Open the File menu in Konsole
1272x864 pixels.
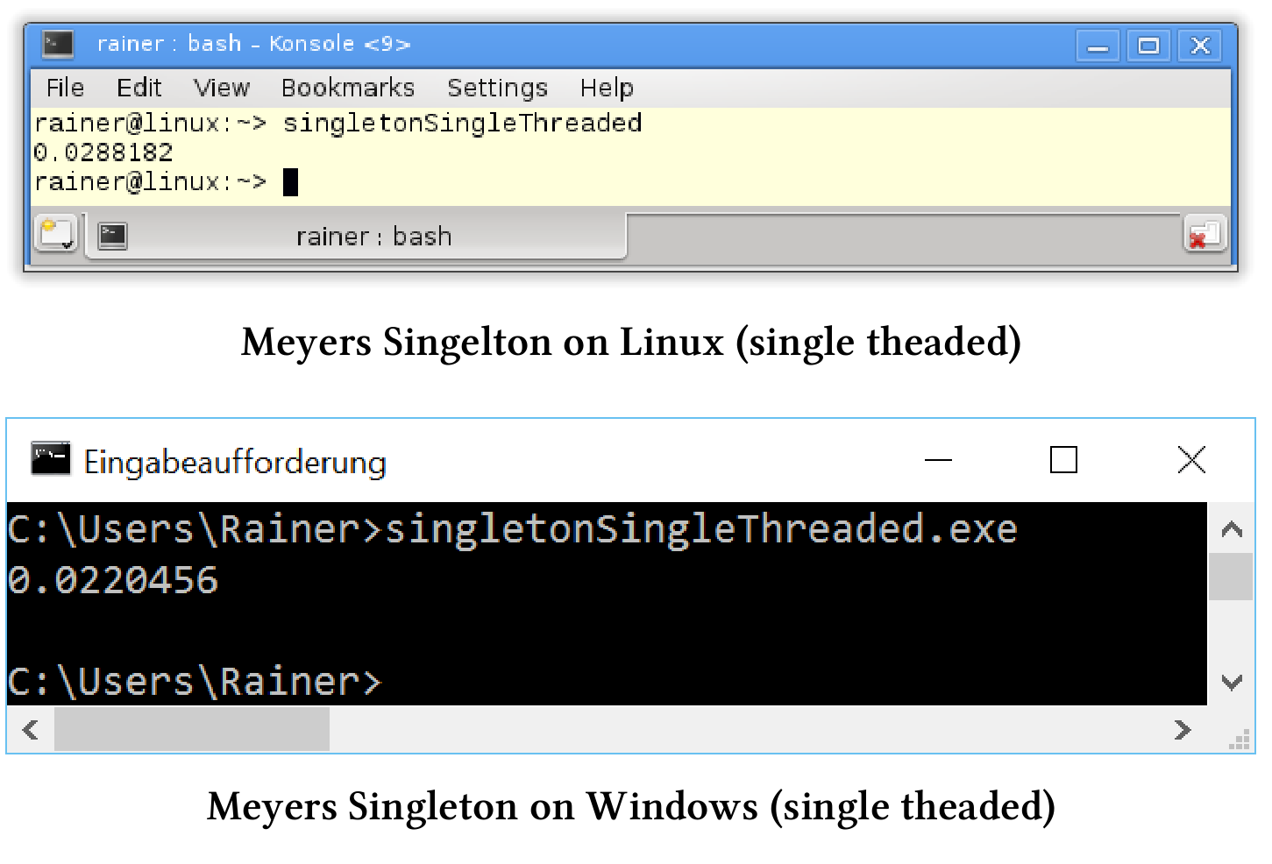[65, 88]
